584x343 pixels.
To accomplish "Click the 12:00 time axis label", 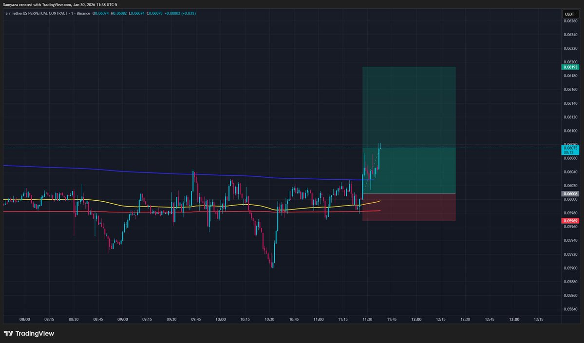I will point(416,320).
